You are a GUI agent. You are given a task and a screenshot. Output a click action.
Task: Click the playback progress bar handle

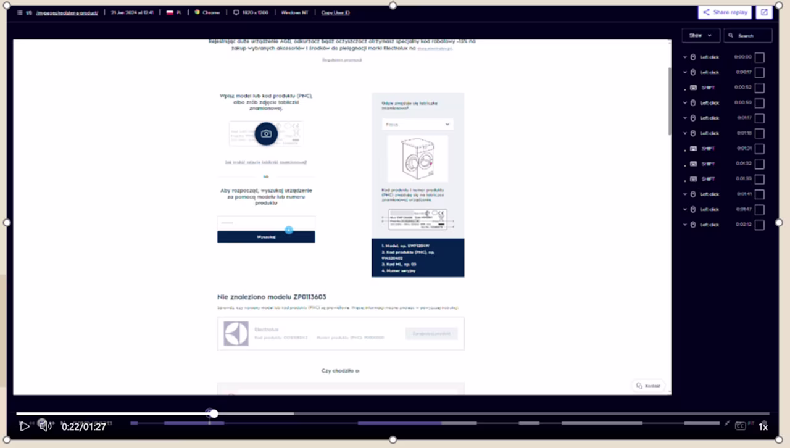coord(214,413)
